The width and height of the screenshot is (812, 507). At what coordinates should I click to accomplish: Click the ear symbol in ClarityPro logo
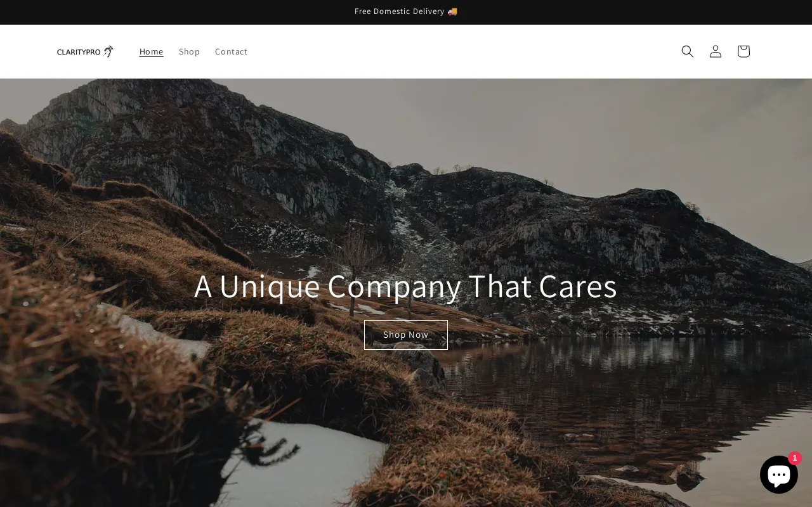click(x=108, y=51)
